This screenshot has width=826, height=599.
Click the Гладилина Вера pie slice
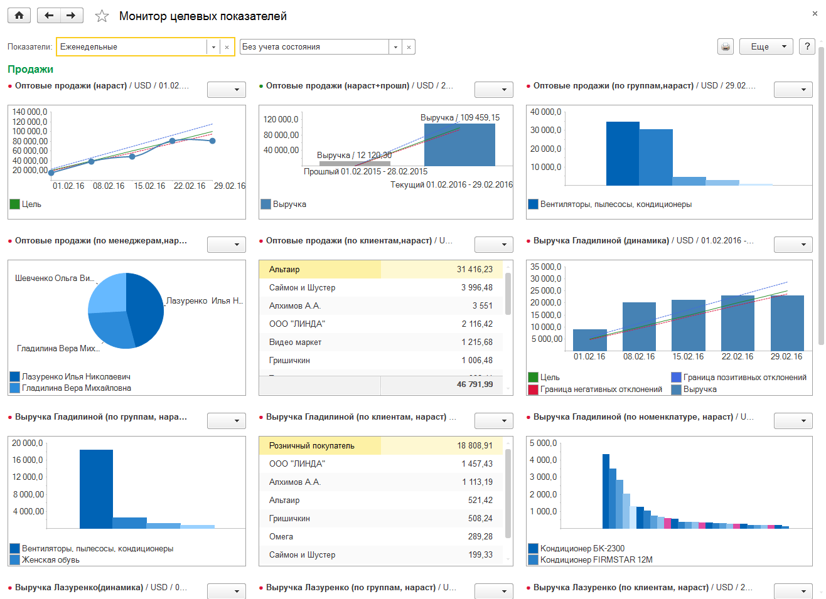(111, 329)
